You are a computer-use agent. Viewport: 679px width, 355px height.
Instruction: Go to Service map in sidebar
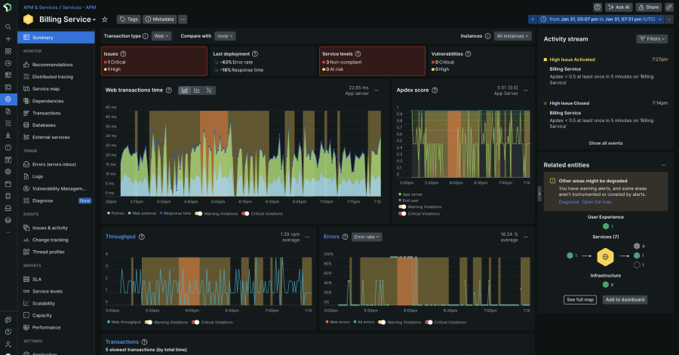tap(46, 89)
